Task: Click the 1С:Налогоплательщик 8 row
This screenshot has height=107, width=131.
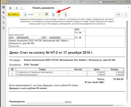Action: [x=66, y=75]
